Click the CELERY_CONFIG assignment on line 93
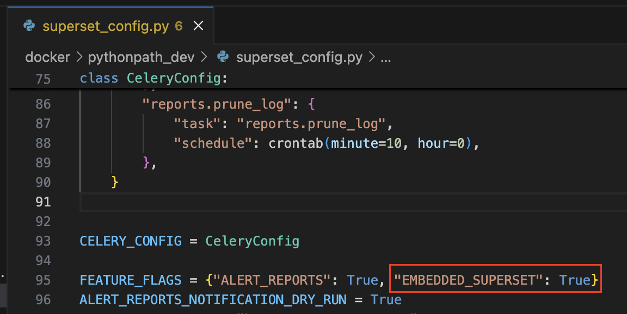The image size is (627, 314). [x=130, y=241]
